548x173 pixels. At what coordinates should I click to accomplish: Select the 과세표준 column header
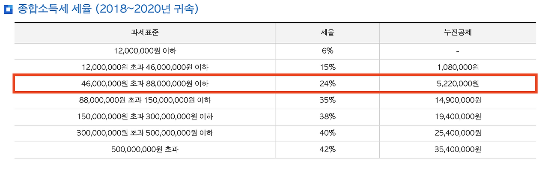point(145,33)
